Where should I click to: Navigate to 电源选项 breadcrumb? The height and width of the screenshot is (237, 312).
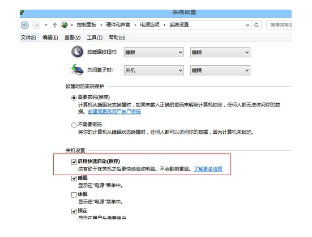pos(150,25)
